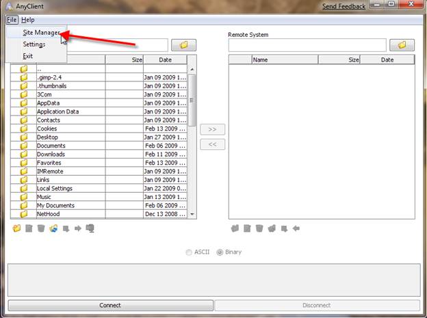Click the folder icon beside .gimp-2.4

[24, 77]
